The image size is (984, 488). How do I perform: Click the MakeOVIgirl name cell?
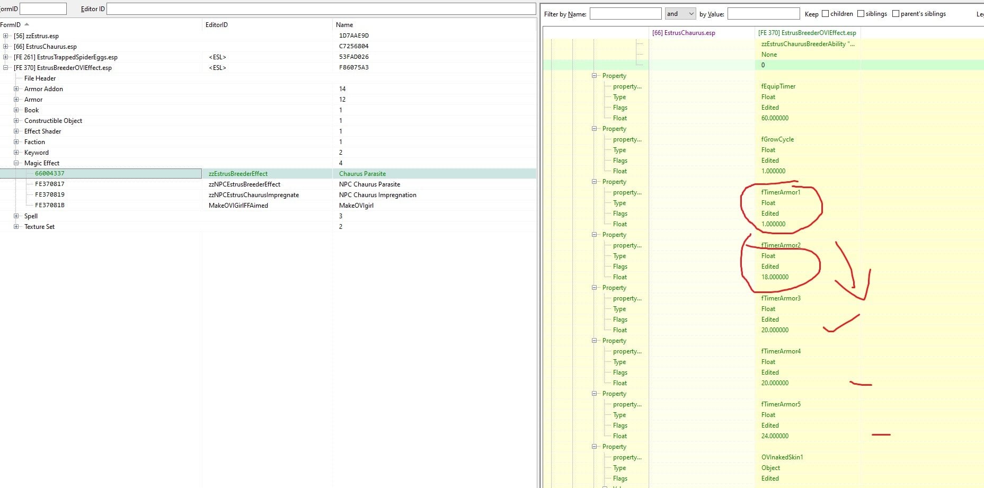(356, 206)
